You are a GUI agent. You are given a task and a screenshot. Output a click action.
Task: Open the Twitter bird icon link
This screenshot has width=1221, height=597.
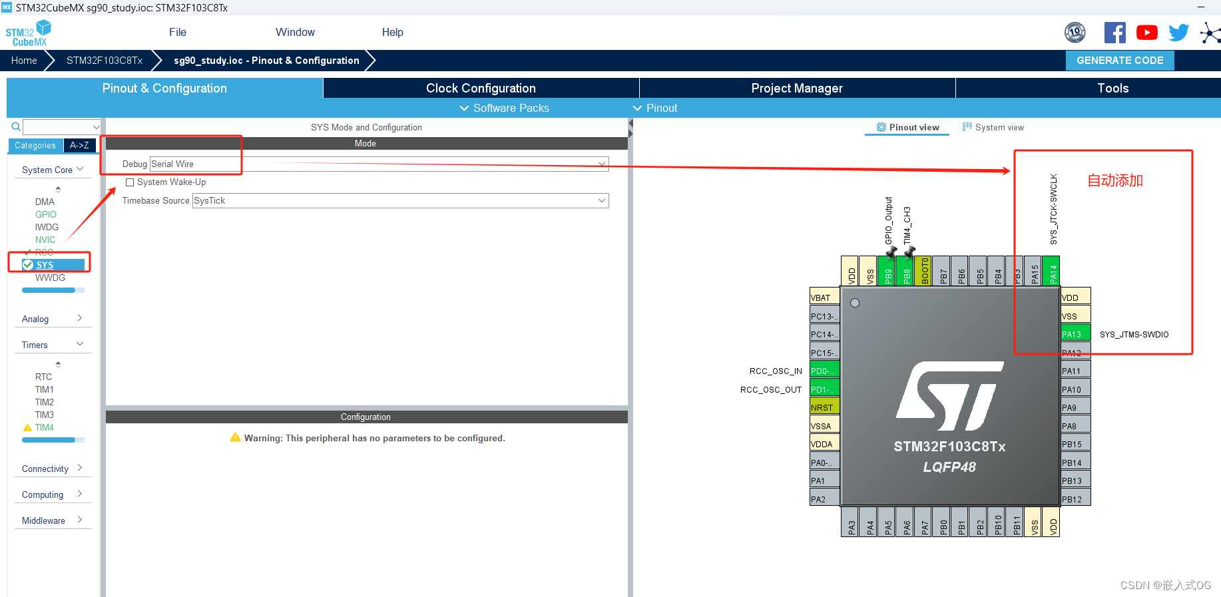coord(1179,33)
